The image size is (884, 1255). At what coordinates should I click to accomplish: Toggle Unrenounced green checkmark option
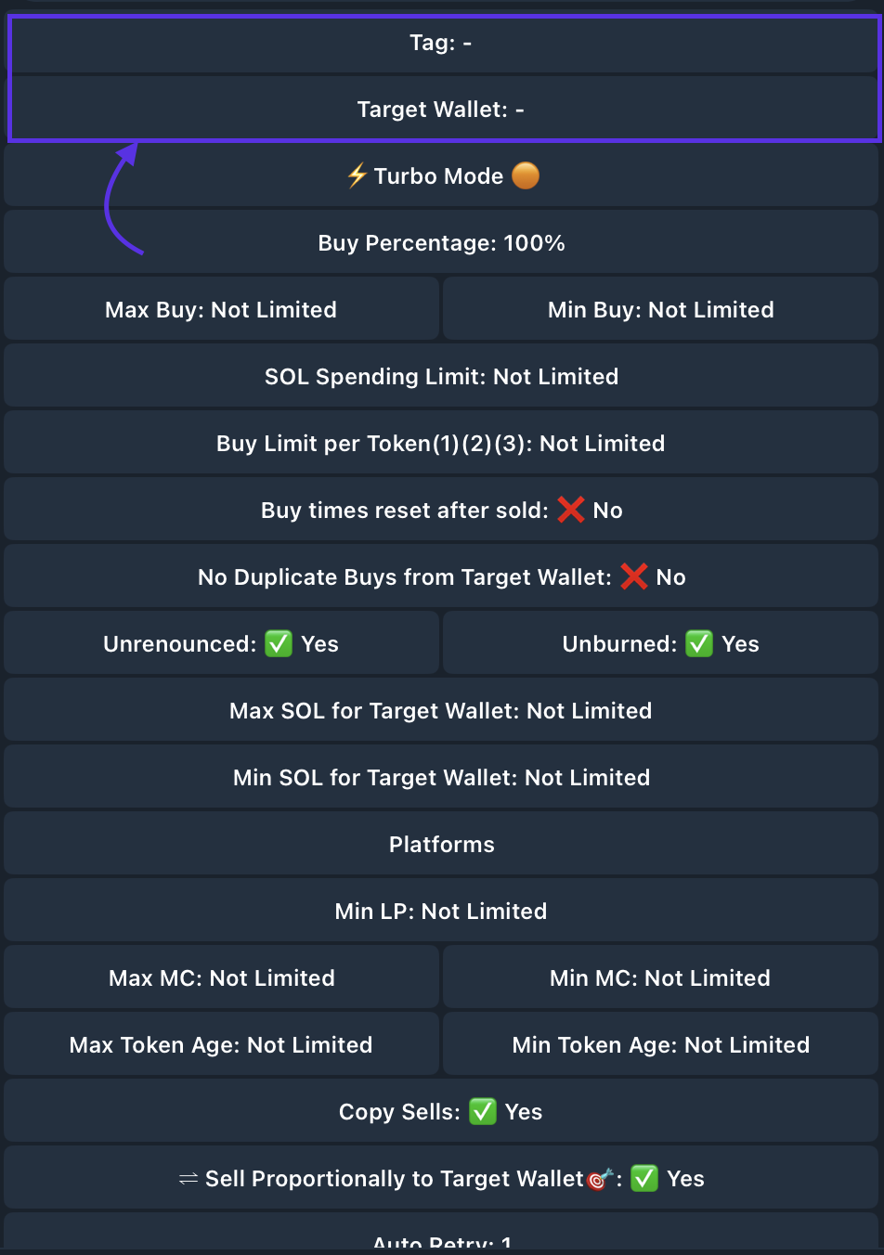coord(221,644)
